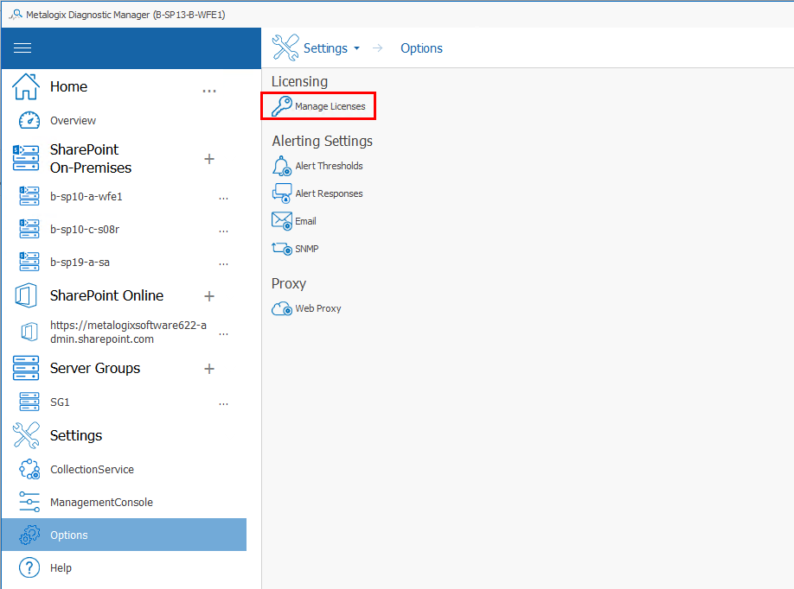The image size is (794, 589).
Task: Open the hamburger navigation menu
Action: tap(22, 47)
